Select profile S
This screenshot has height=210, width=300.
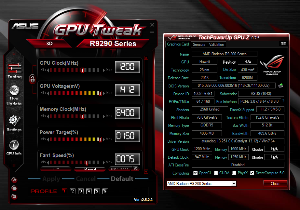(x=97, y=191)
